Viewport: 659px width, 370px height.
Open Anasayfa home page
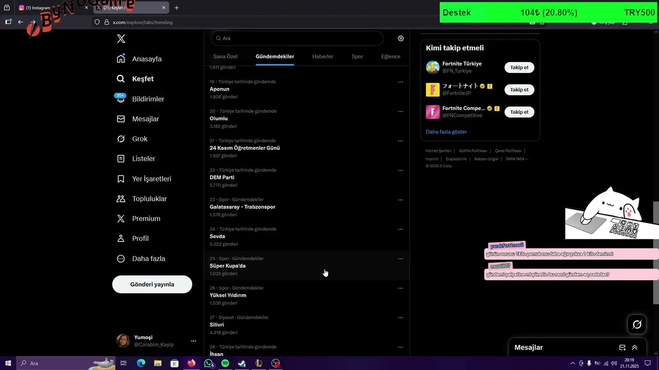point(139,59)
